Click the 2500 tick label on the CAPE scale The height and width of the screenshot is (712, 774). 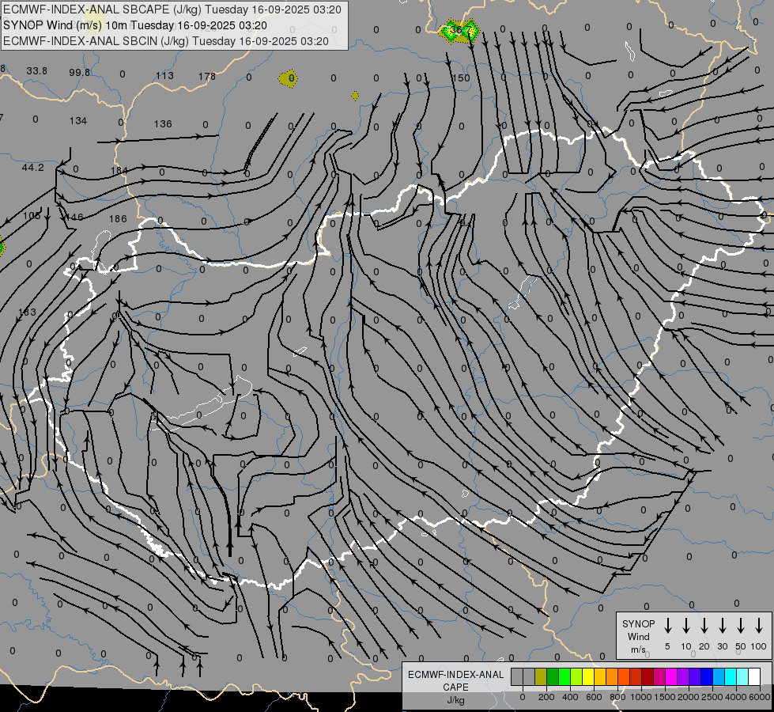(712, 697)
